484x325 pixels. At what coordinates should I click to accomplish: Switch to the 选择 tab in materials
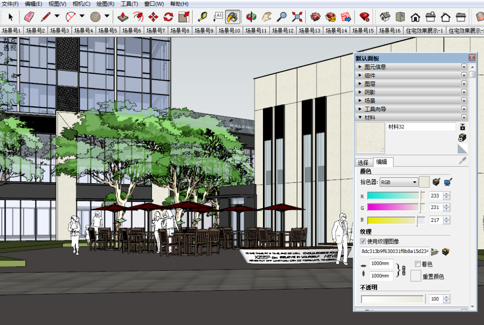click(x=363, y=162)
